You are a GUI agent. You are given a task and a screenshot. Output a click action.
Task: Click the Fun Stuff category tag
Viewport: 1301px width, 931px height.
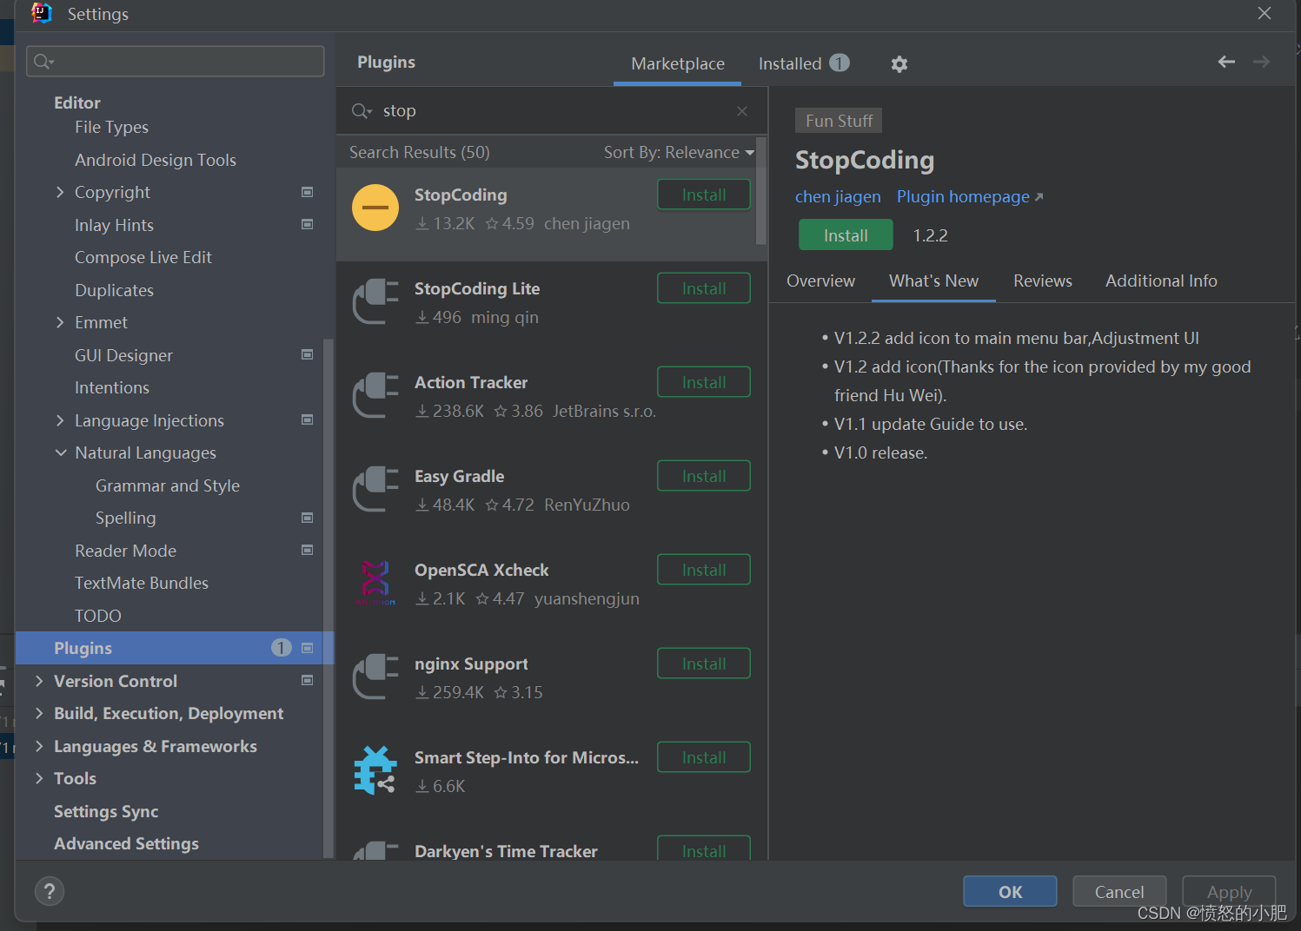tap(839, 121)
